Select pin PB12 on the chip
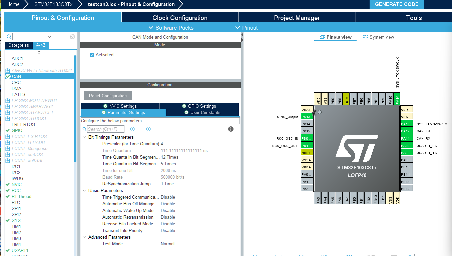 [407, 189]
